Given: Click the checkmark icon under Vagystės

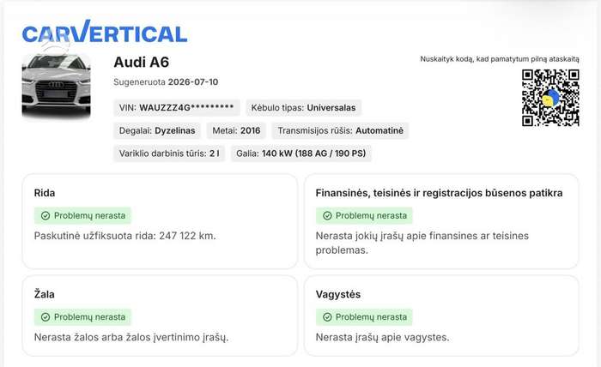Looking at the screenshot, I should [x=327, y=317].
